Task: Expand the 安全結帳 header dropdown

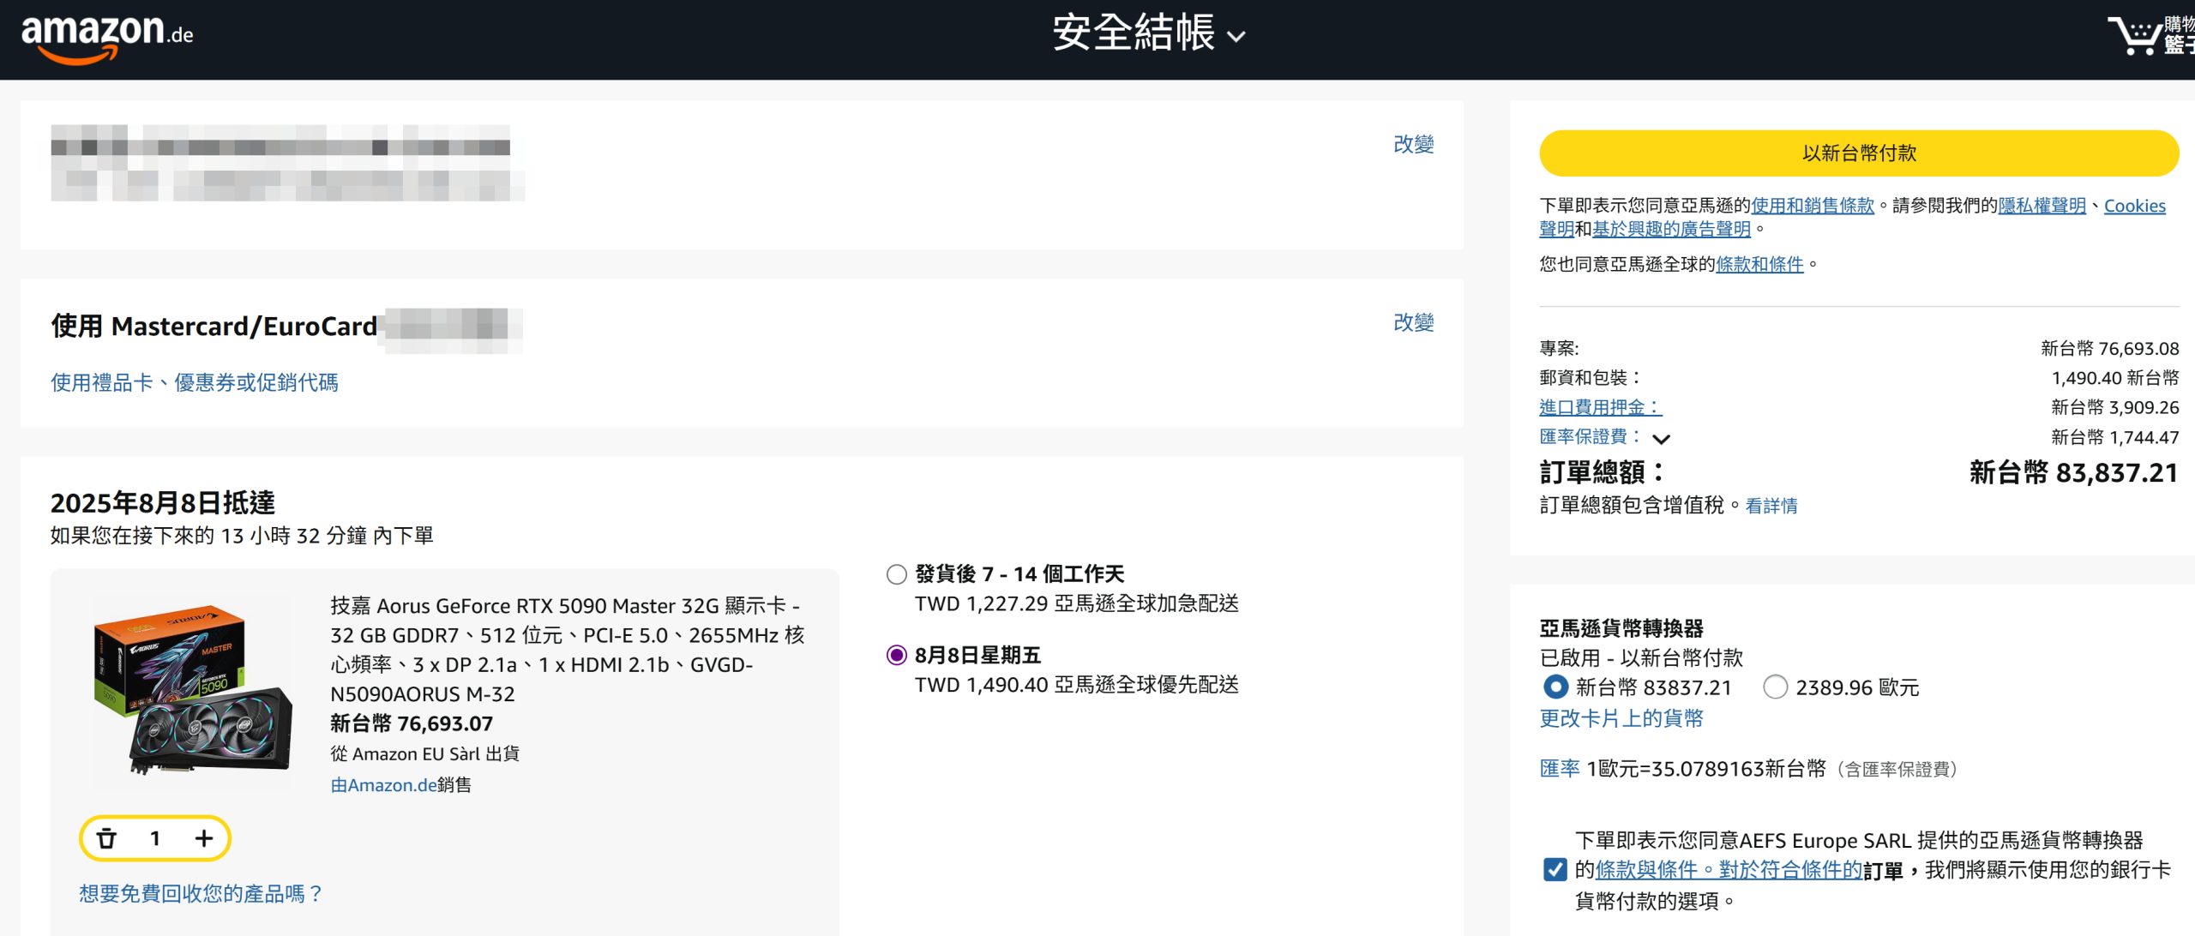Action: click(x=1149, y=34)
